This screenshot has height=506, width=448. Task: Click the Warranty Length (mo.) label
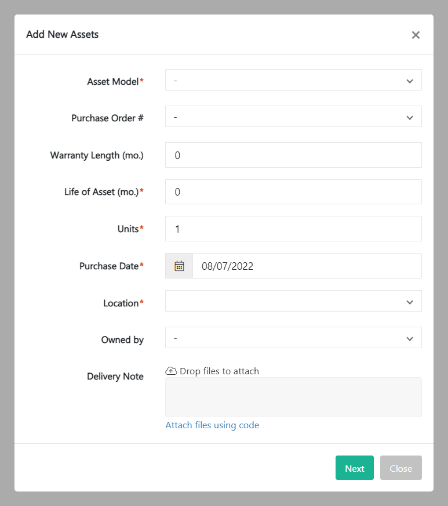coord(97,155)
